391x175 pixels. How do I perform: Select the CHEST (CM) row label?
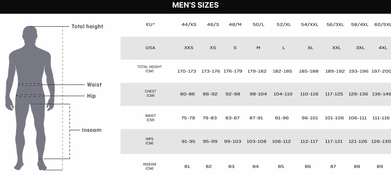point(151,93)
